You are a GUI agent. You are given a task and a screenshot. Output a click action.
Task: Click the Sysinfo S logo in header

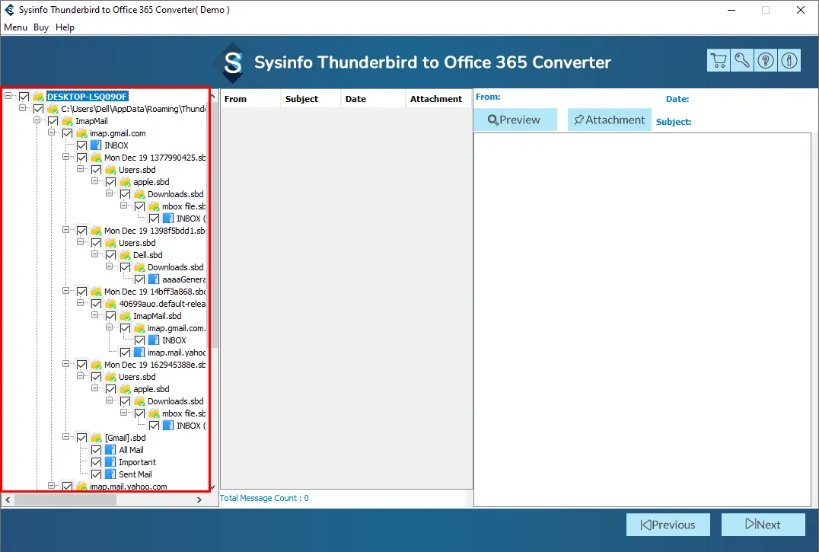click(231, 62)
